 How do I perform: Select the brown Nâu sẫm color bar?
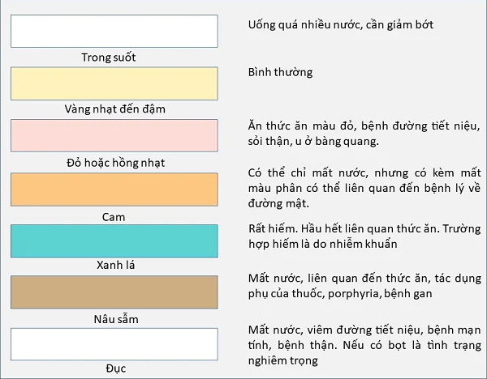tap(114, 292)
